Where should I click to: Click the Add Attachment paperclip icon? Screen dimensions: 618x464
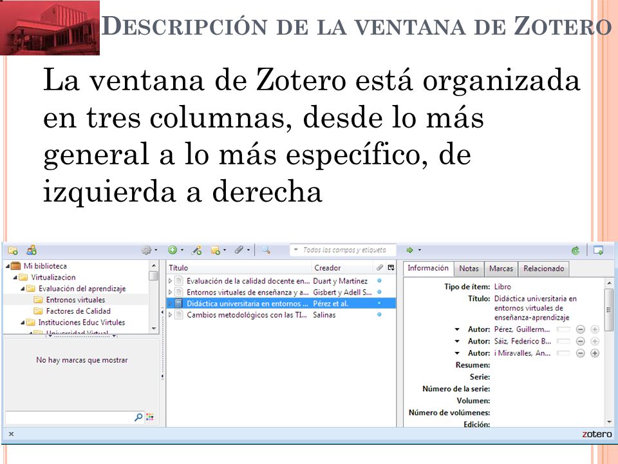point(239,250)
